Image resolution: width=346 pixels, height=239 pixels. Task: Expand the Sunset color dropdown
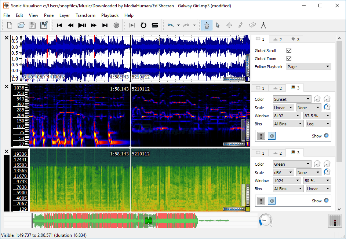292,99
